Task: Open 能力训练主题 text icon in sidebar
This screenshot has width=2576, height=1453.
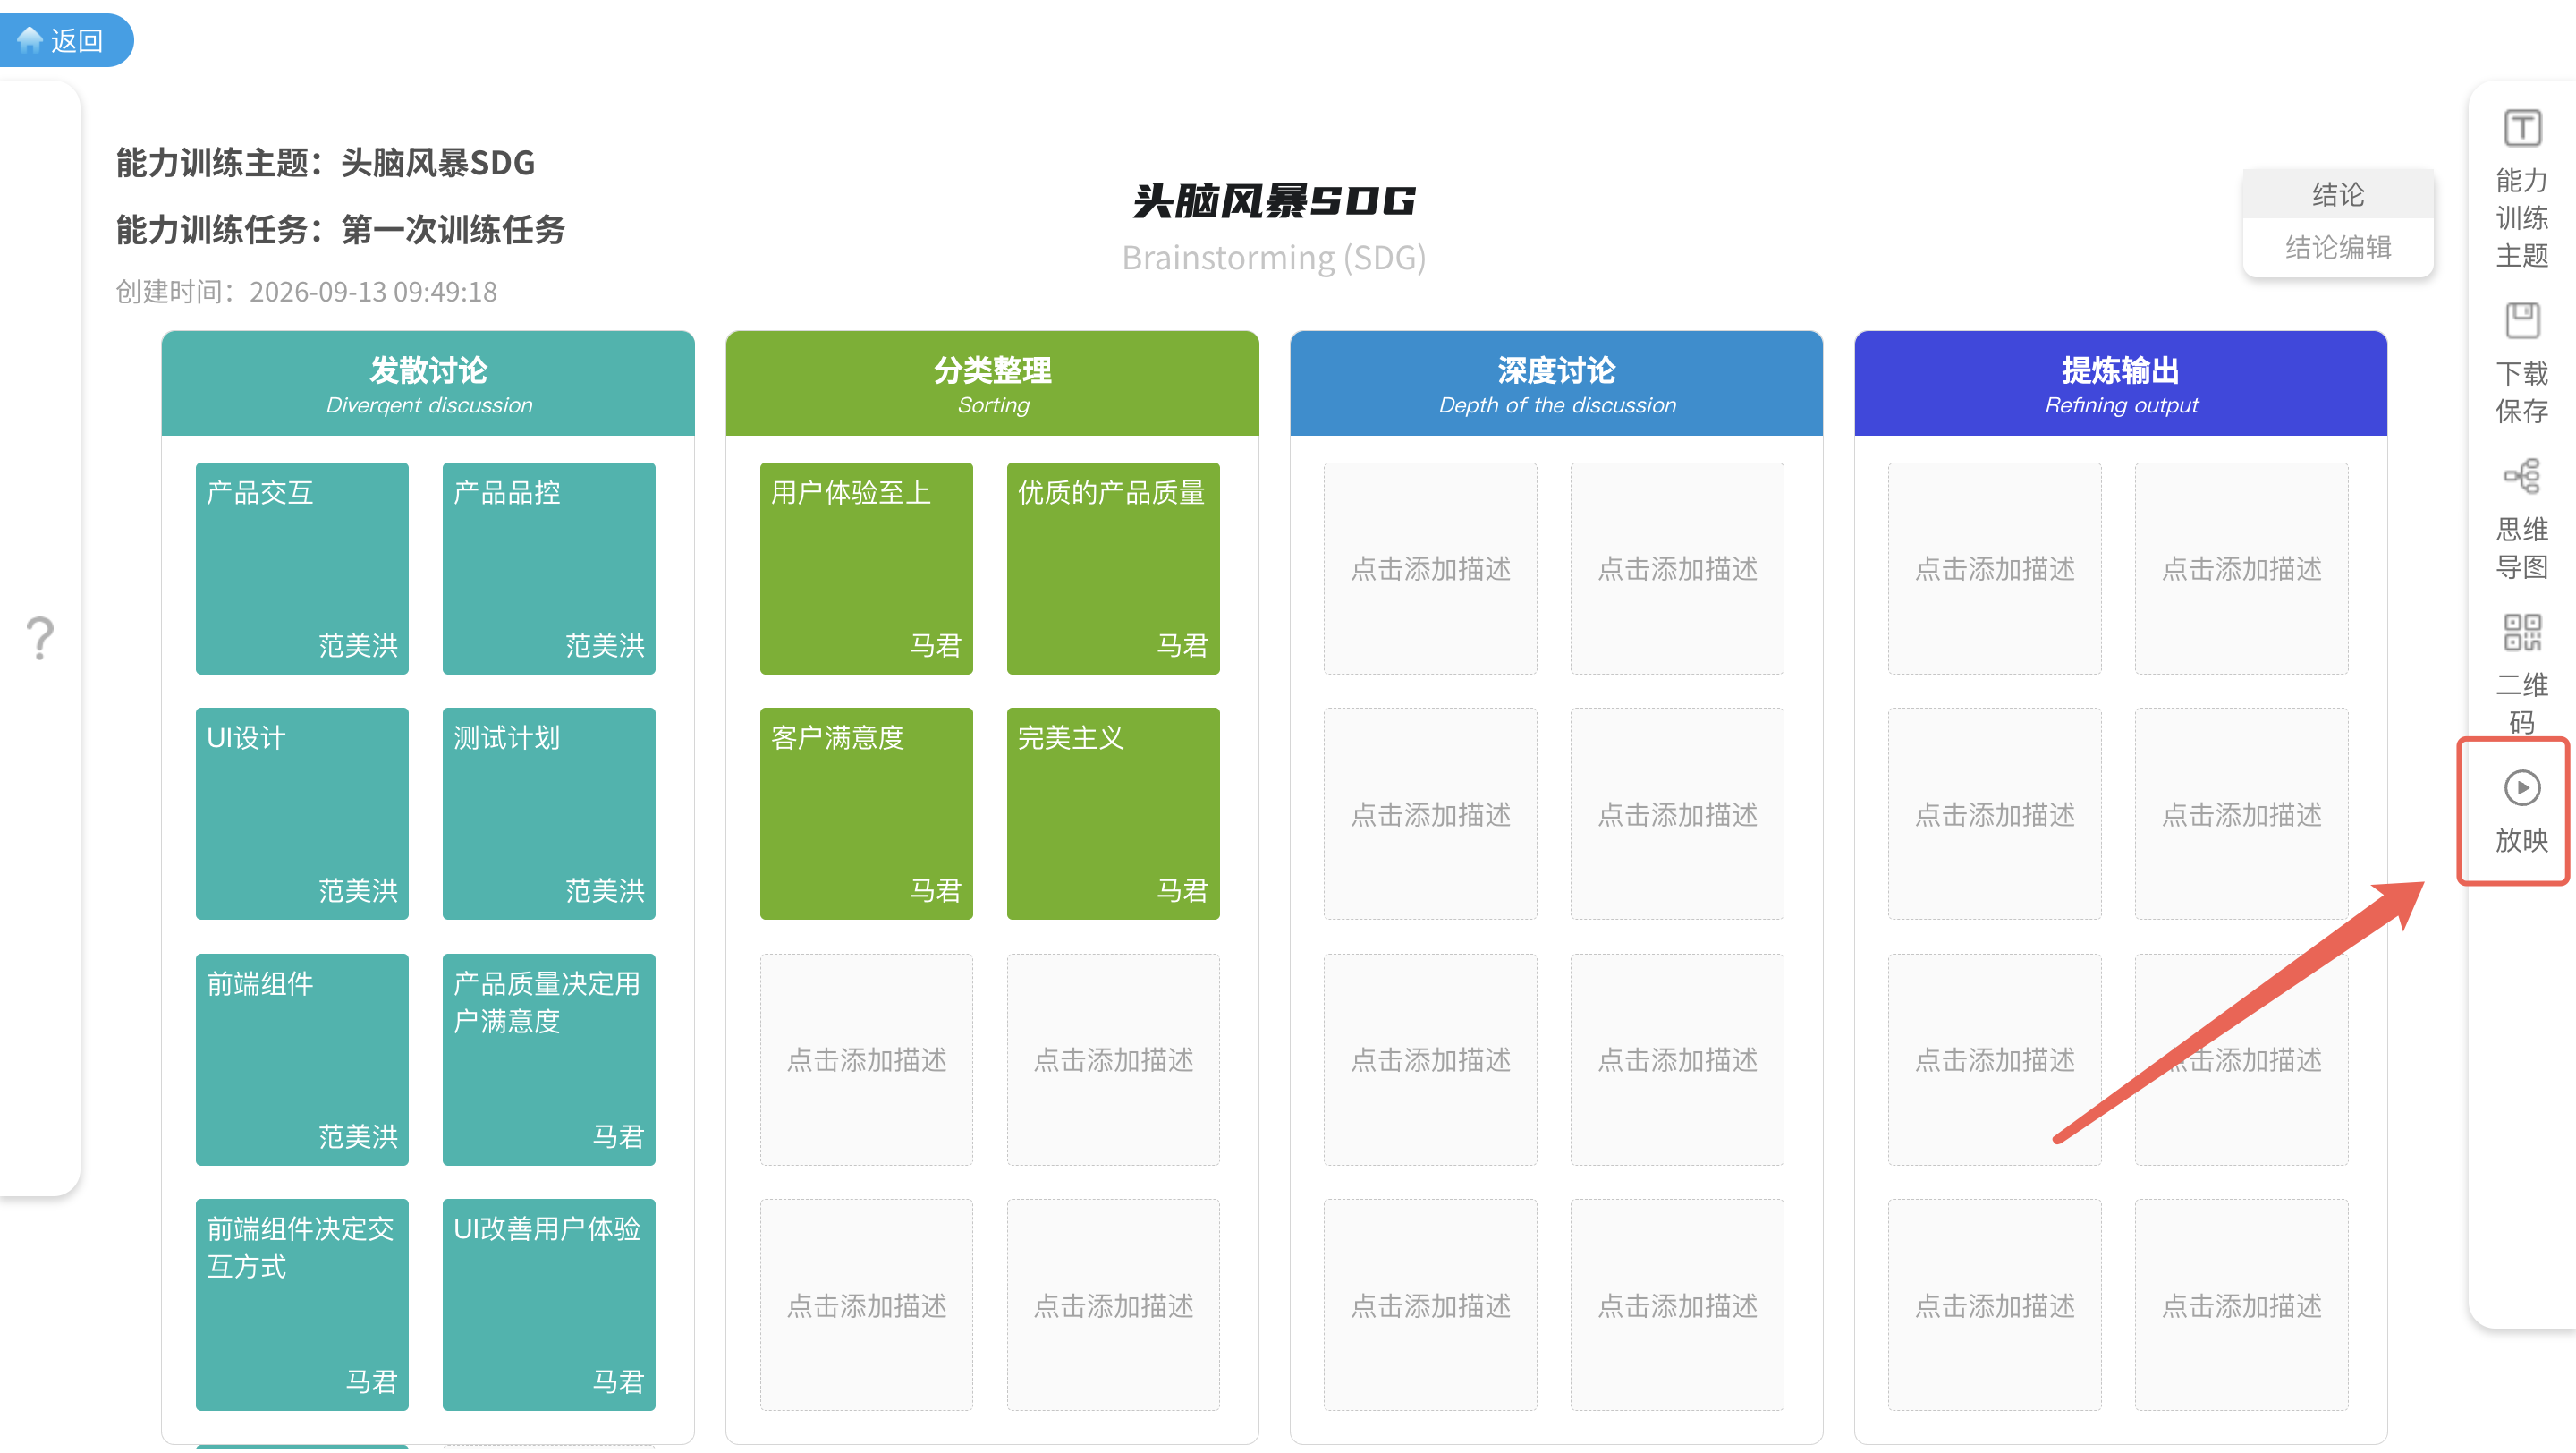Action: (2522, 128)
